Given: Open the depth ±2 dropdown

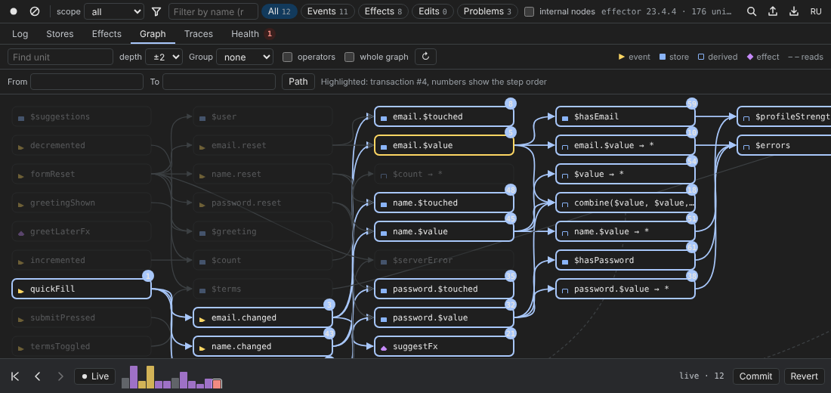Looking at the screenshot, I should [164, 57].
